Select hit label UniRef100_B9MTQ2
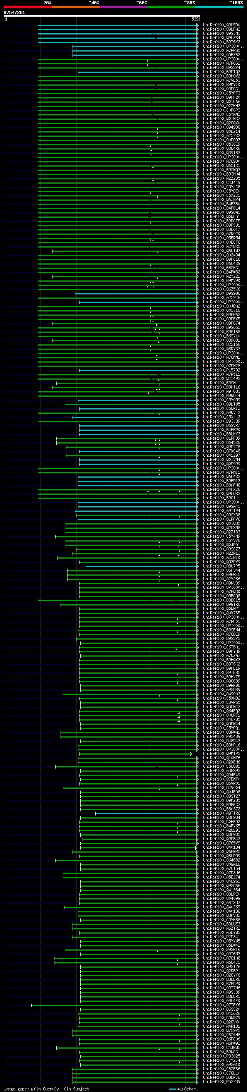This screenshot has width=247, height=1092. click(222, 72)
